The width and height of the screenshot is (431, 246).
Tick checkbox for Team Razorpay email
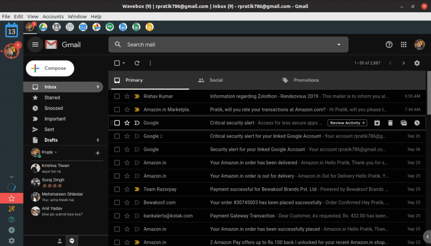(x=117, y=189)
